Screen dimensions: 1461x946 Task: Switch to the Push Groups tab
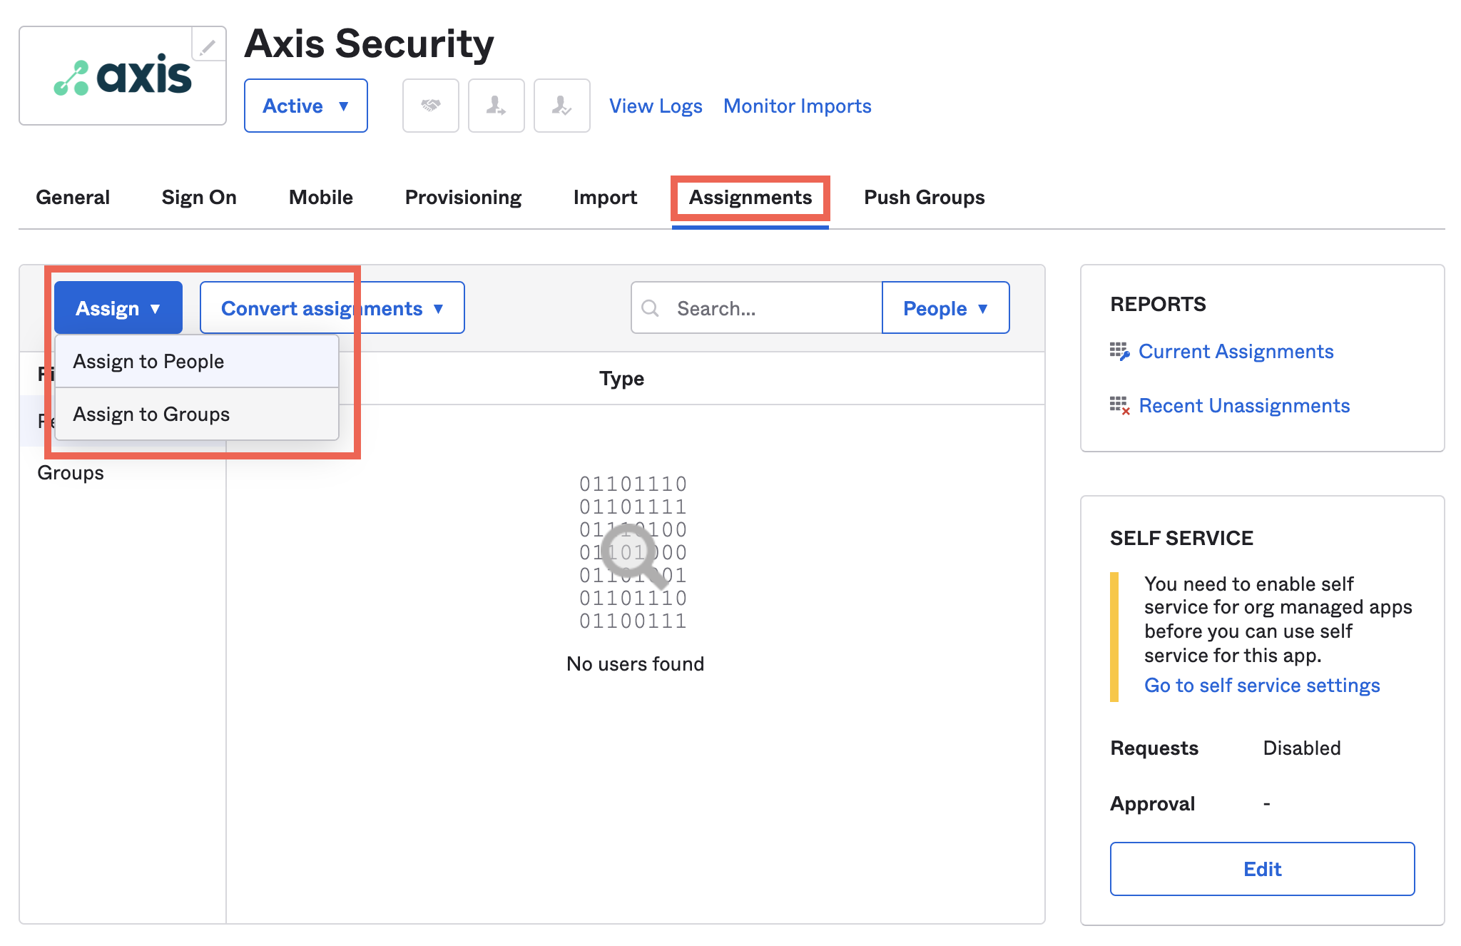[x=924, y=197]
